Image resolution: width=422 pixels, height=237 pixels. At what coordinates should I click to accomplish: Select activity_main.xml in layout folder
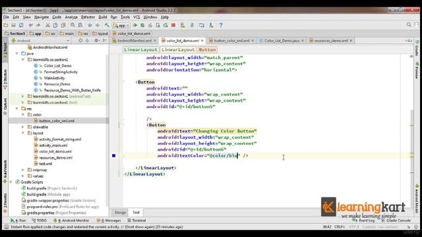53,145
